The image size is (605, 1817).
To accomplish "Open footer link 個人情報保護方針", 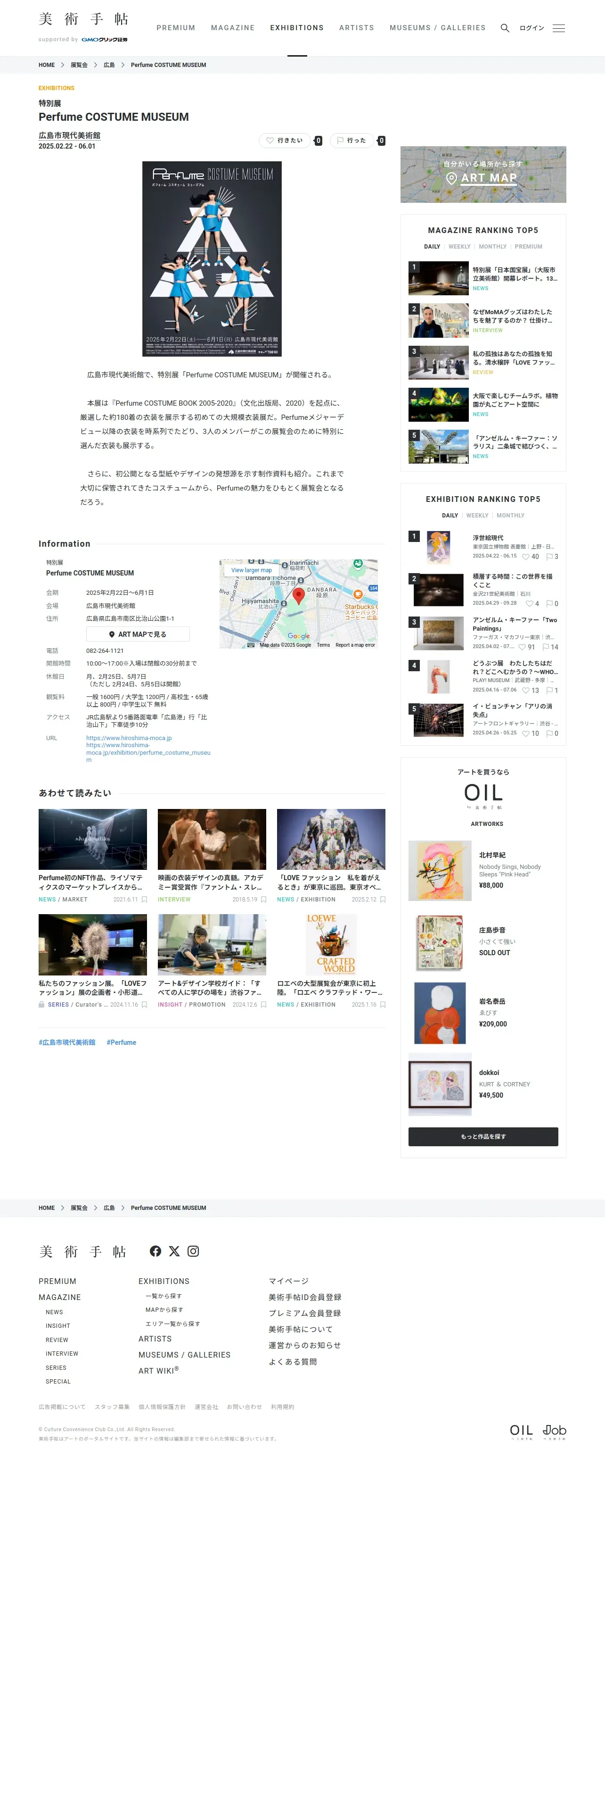I will pyautogui.click(x=162, y=1407).
